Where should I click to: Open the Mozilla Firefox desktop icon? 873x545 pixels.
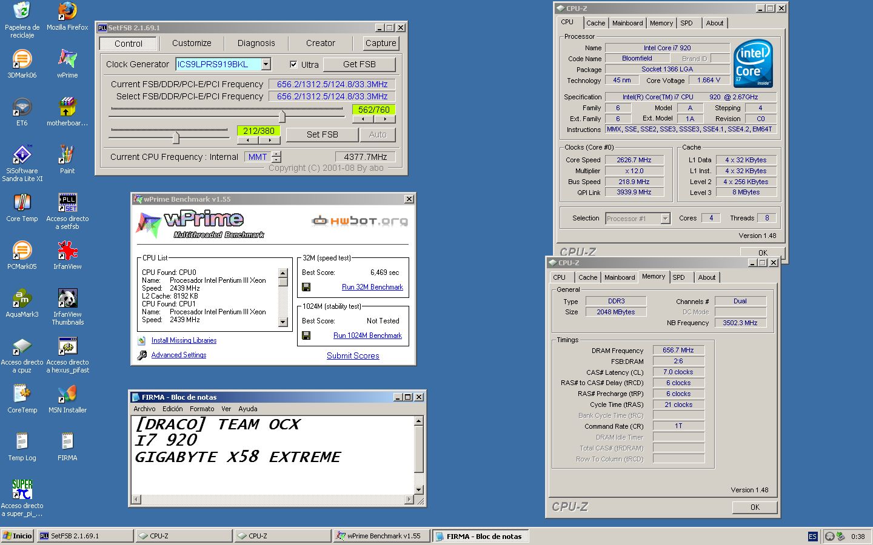(x=67, y=11)
